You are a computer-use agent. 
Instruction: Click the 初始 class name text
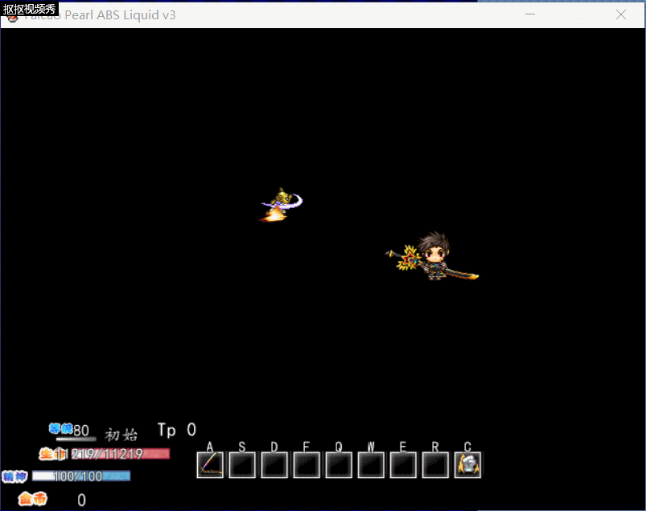tap(121, 435)
